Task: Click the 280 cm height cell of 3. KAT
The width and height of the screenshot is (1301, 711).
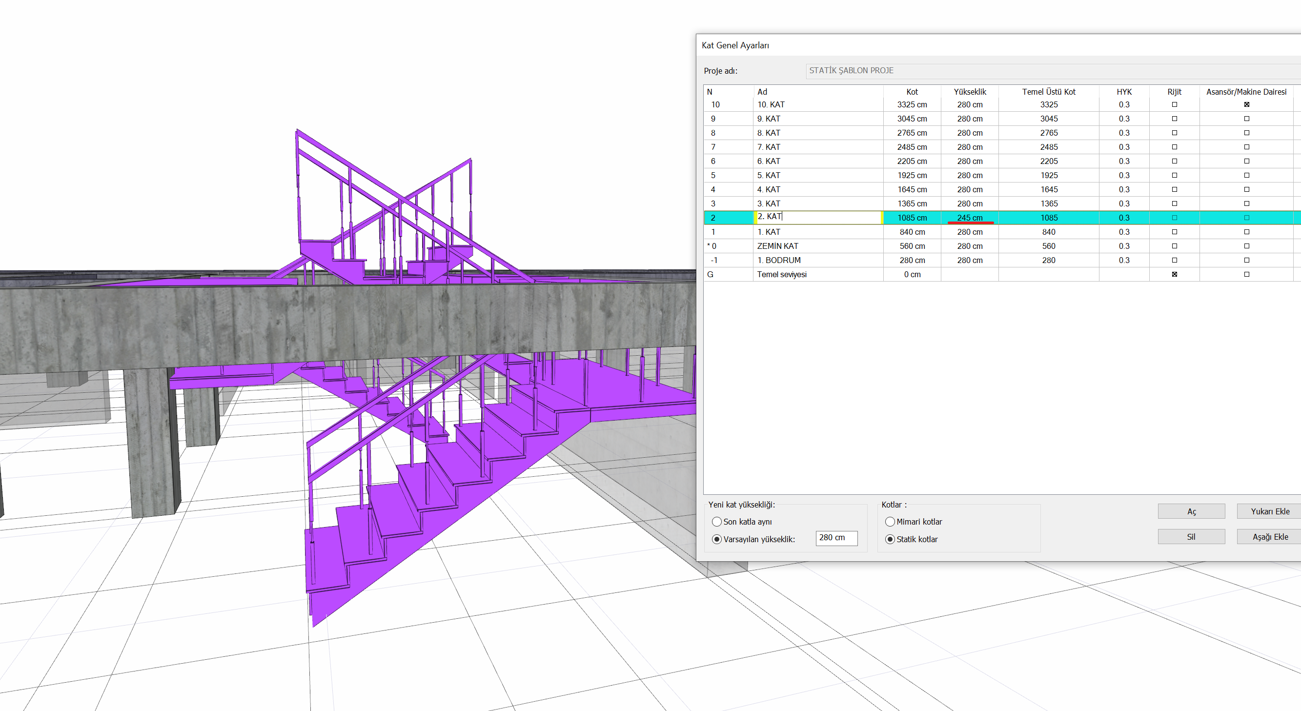Action: [970, 203]
